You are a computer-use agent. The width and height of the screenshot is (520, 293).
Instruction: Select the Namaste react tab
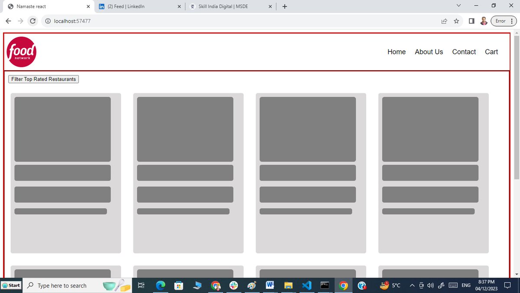pos(49,7)
